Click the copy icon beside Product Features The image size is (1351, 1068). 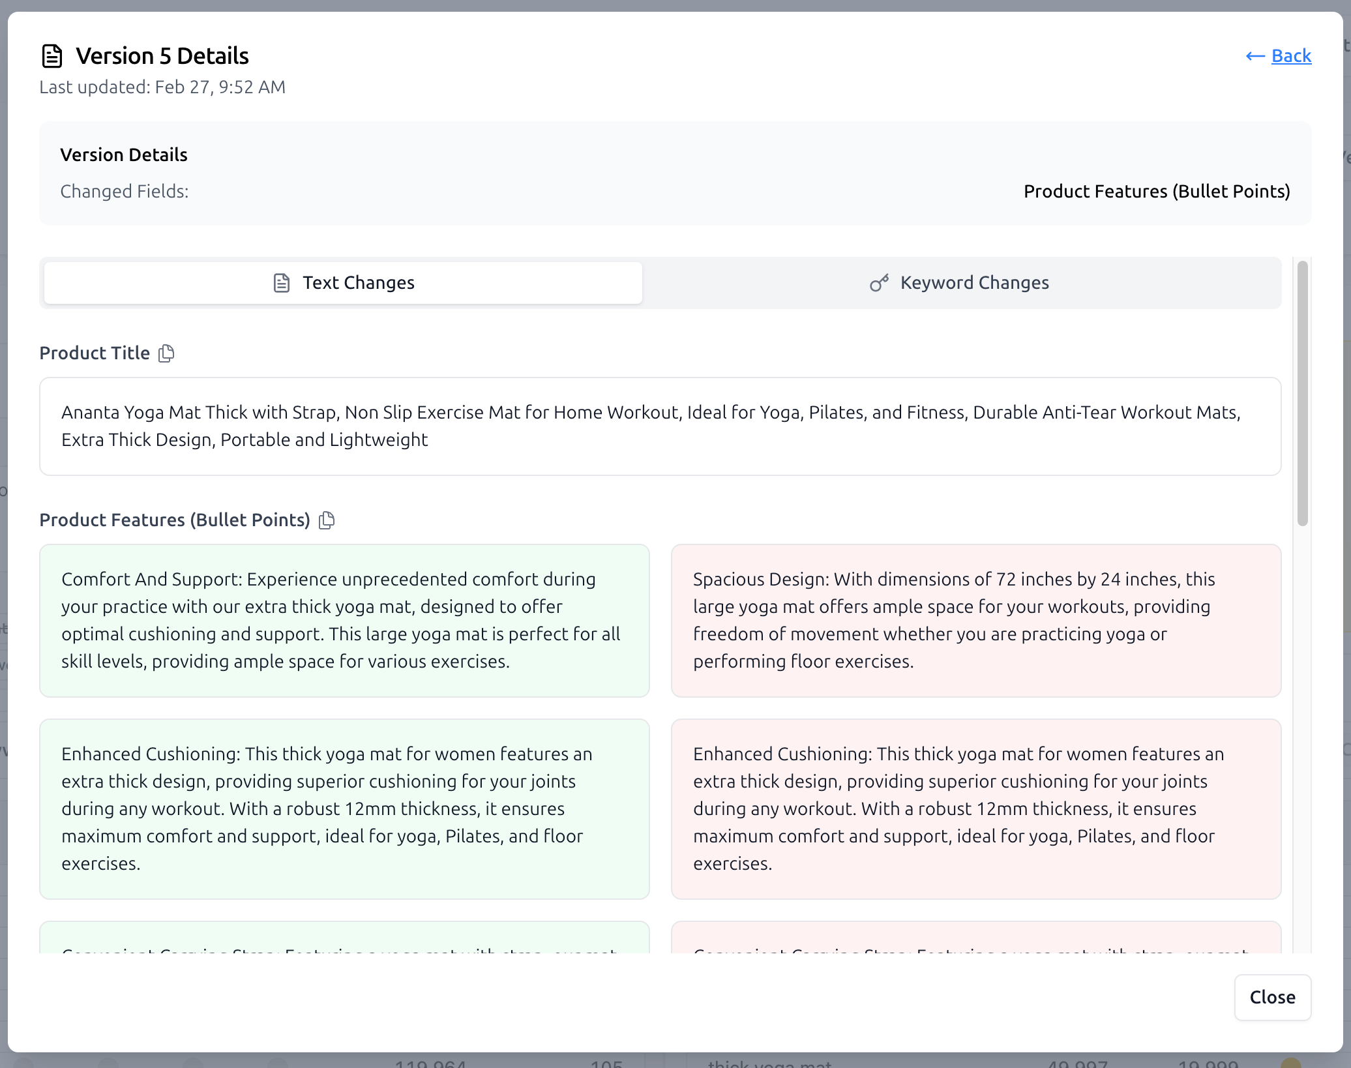pos(327,520)
